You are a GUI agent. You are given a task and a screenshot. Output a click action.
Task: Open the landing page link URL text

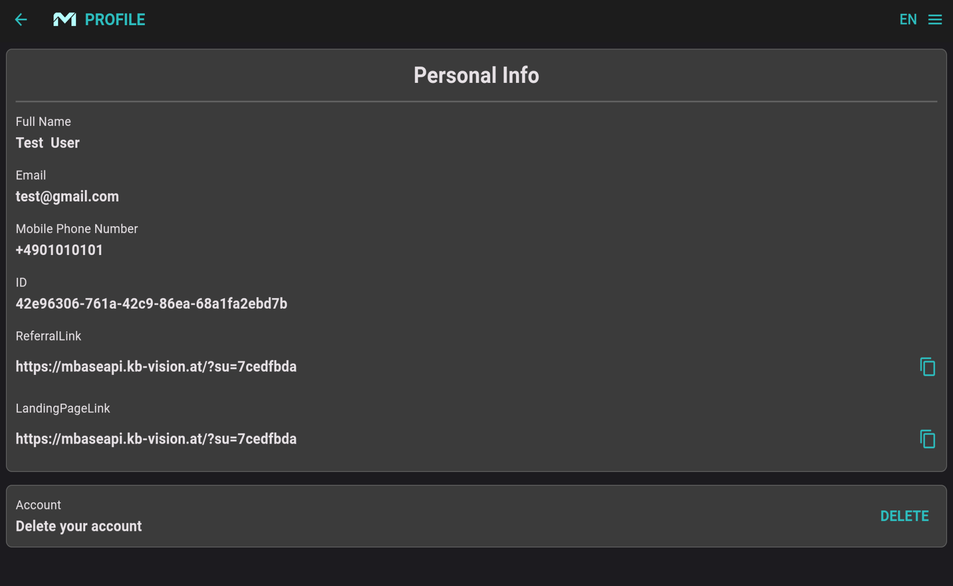tap(156, 439)
